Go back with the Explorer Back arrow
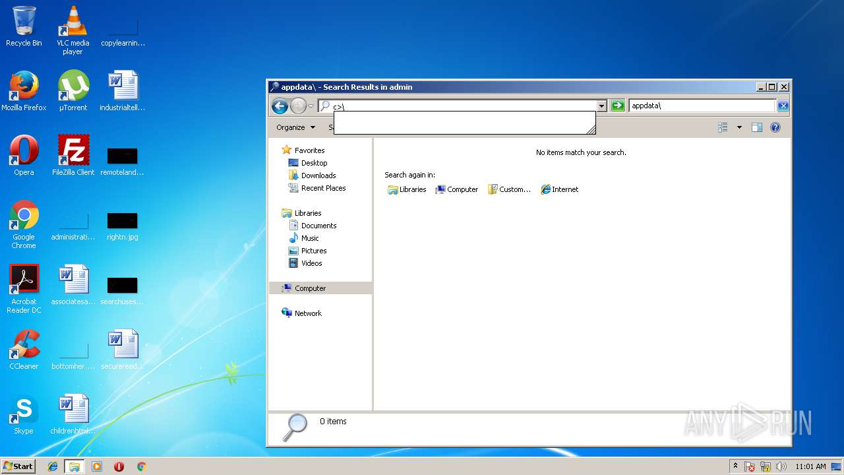Screen dimensions: 844x475 pyautogui.click(x=280, y=106)
